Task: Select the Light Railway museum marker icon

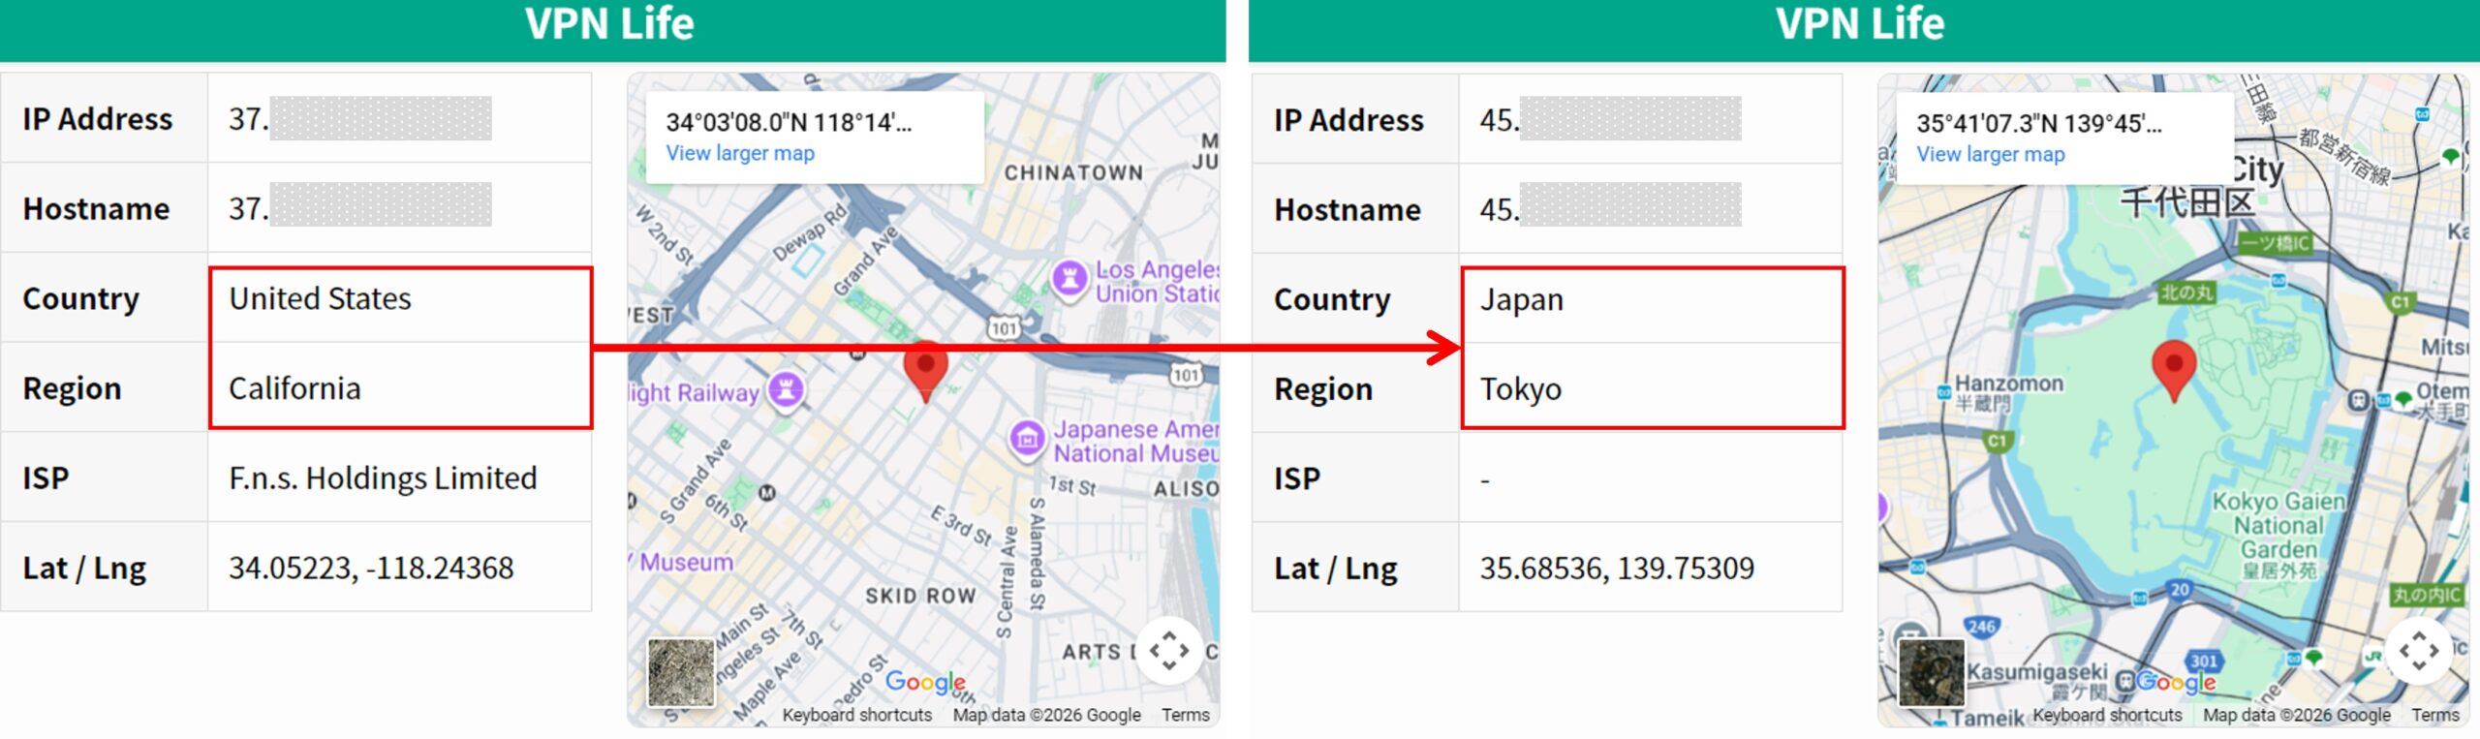Action: (x=786, y=391)
